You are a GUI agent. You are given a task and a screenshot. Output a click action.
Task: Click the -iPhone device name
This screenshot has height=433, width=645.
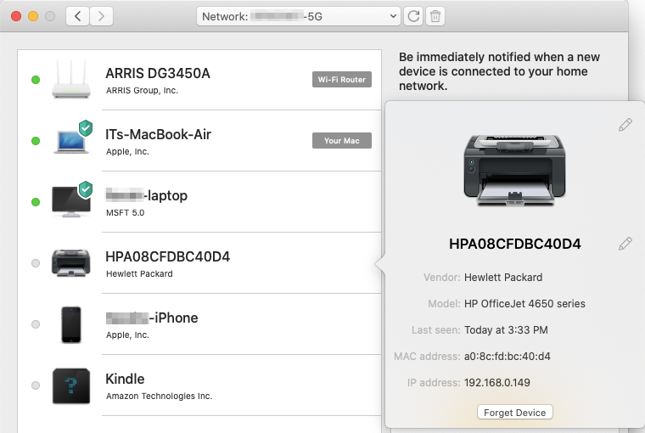[x=152, y=318]
